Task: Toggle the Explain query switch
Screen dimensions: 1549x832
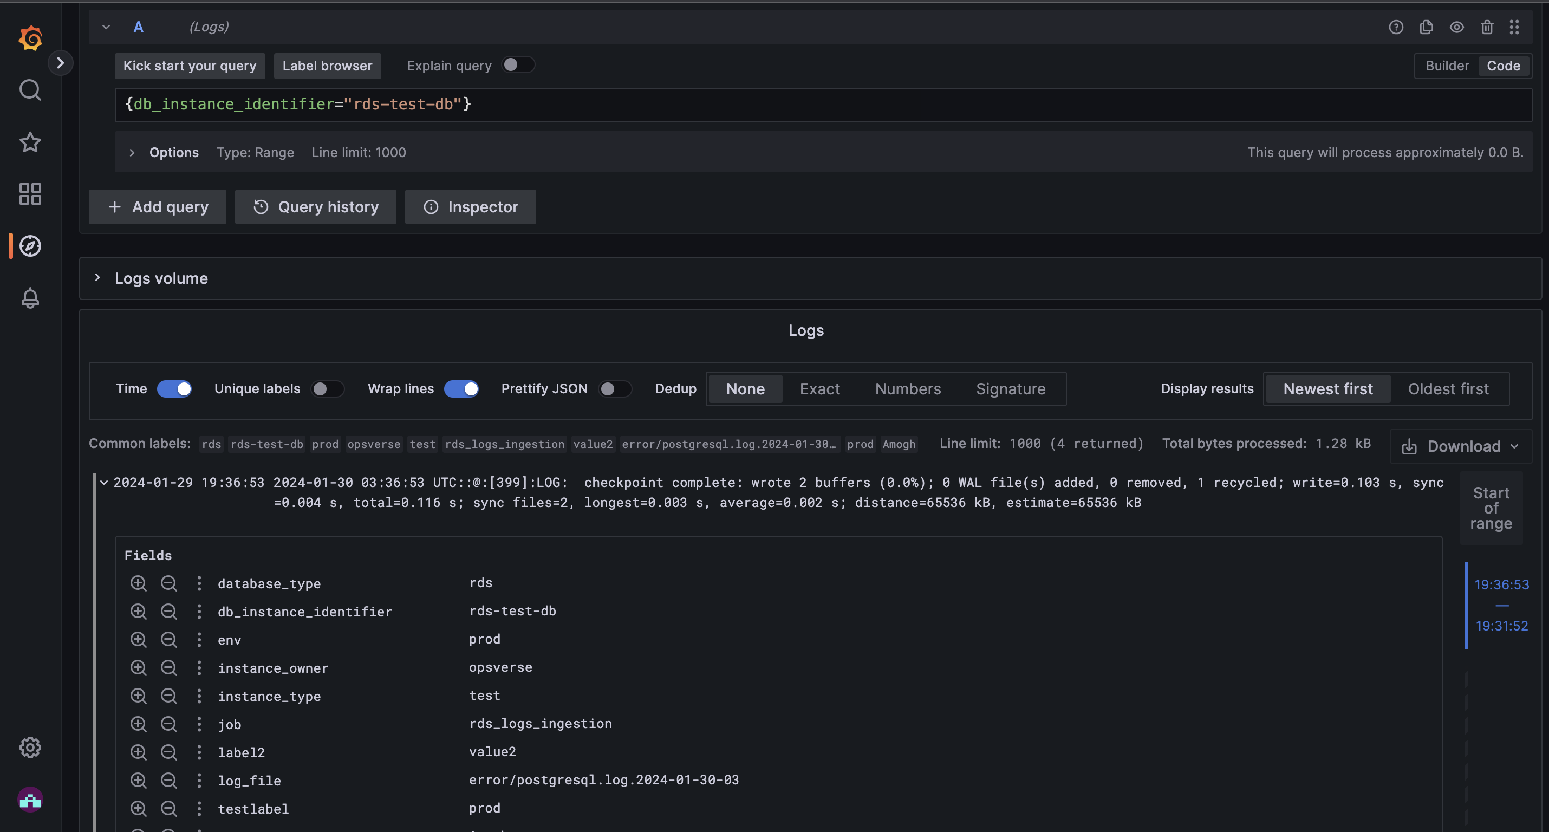Action: tap(518, 65)
